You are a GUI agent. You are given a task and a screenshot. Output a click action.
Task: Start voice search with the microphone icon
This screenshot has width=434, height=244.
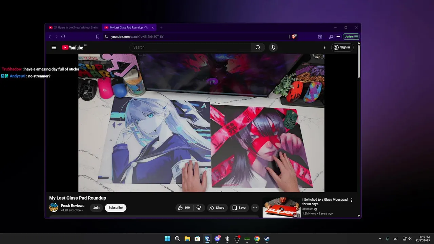[x=273, y=47]
